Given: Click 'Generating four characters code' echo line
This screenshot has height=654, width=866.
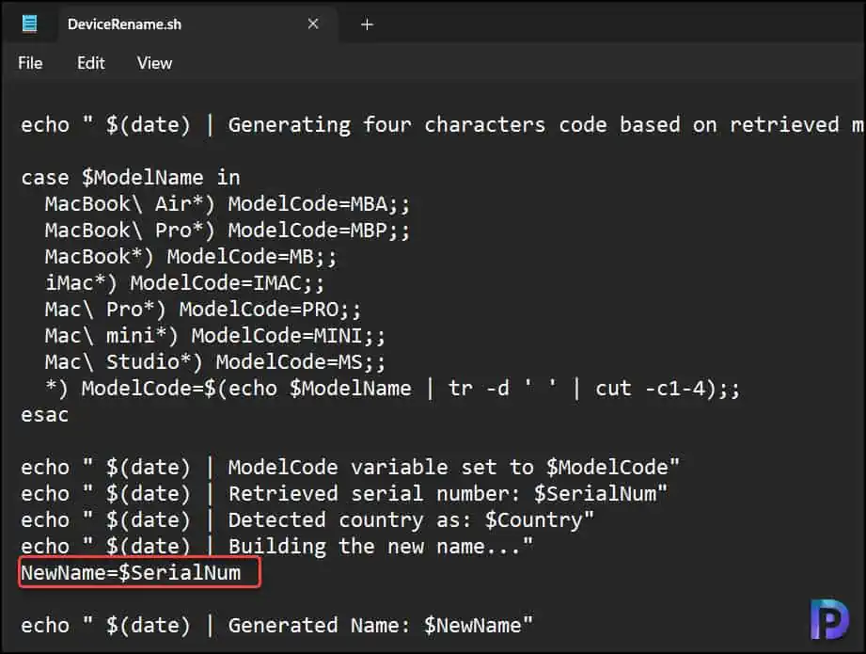Looking at the screenshot, I should tap(442, 125).
